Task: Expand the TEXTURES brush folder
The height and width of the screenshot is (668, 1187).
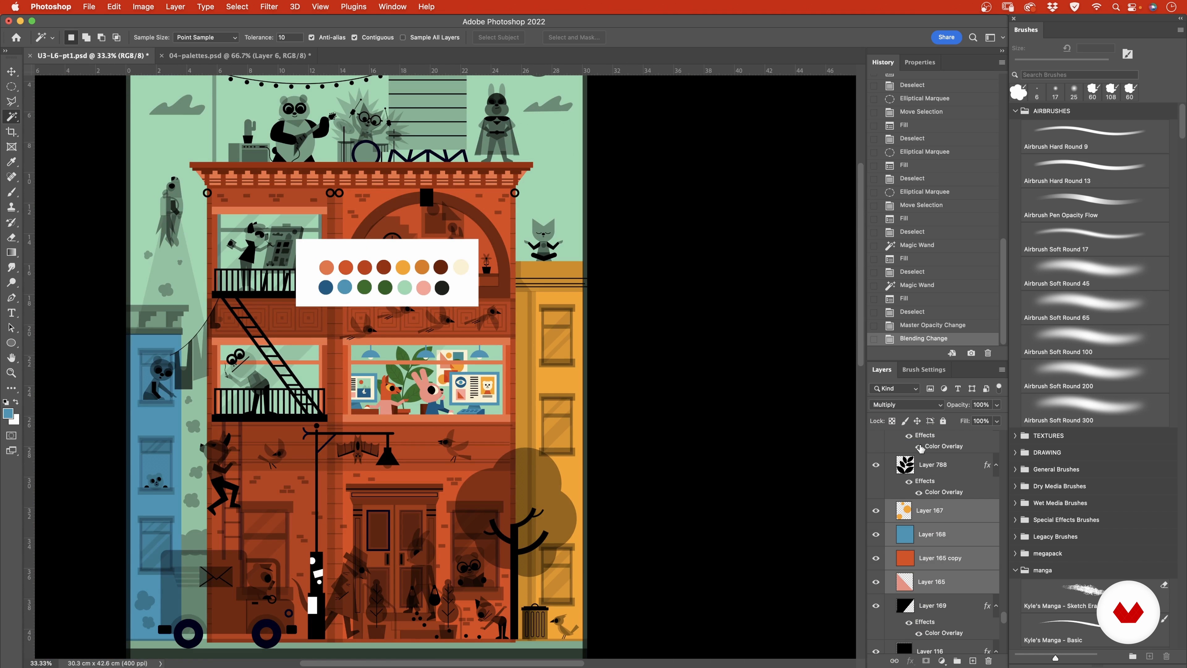Action: click(x=1015, y=436)
